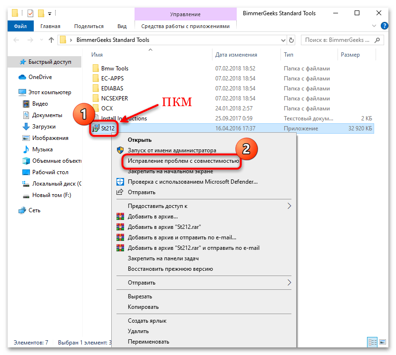Sort files by Дата изменения column
Viewport: 396px width, 355px height.
tap(236, 55)
